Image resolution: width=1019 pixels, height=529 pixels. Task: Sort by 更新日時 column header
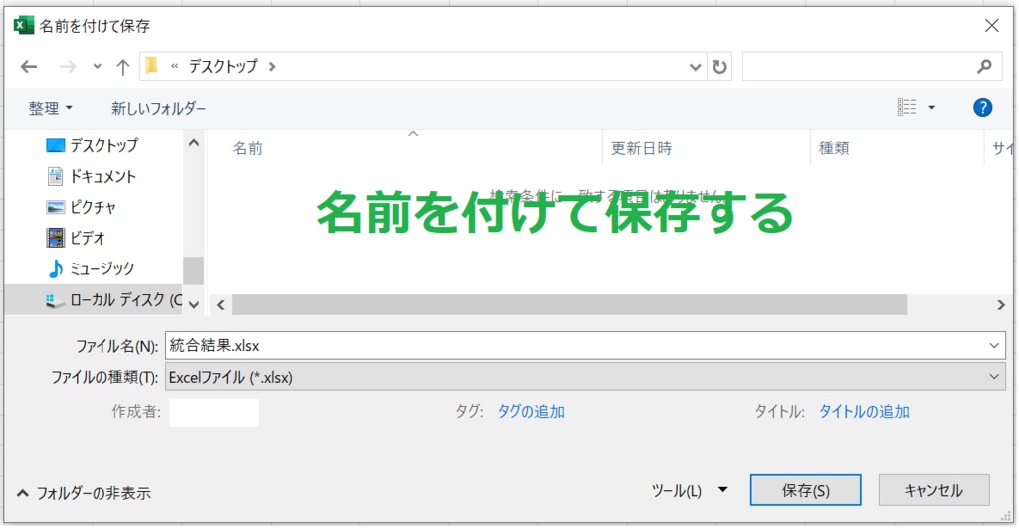coord(642,148)
